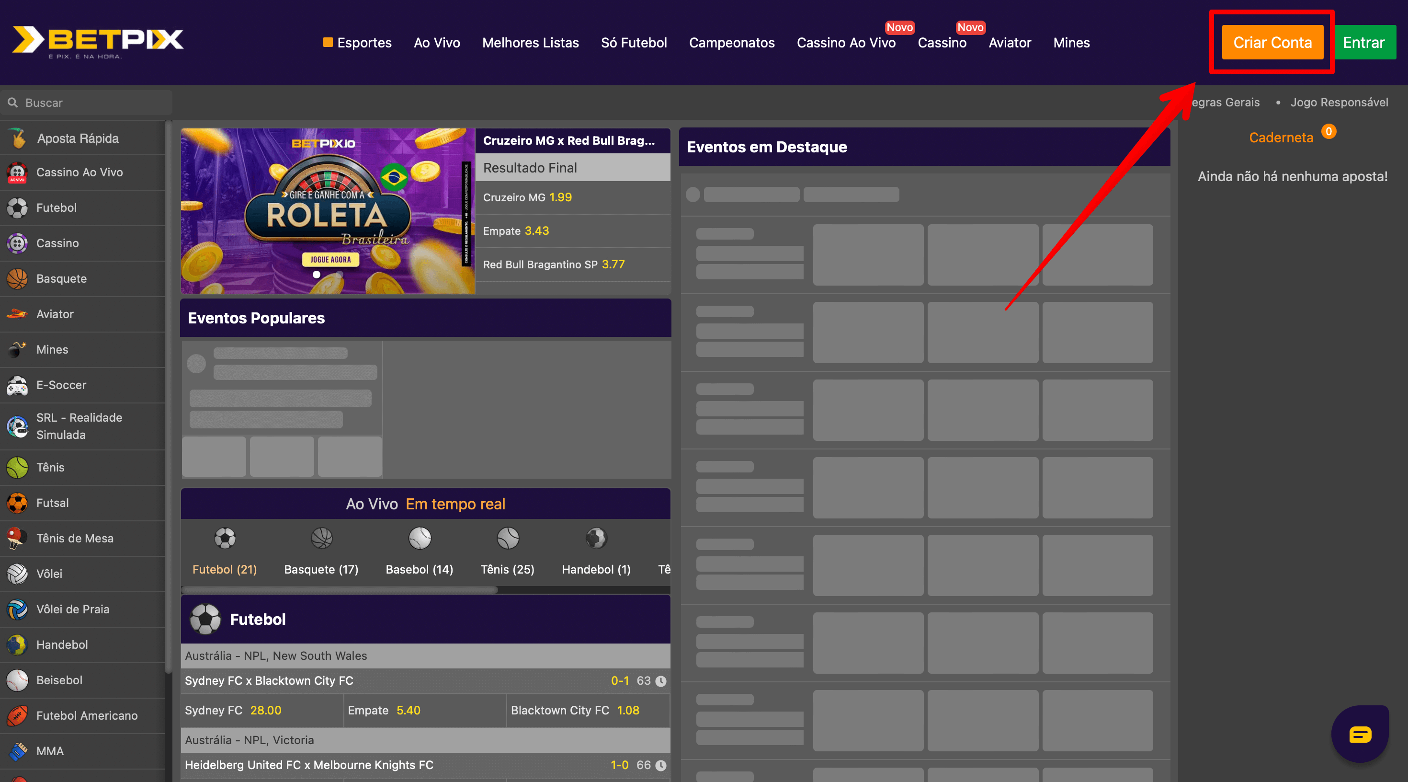Select the Handebol ball sidebar icon
This screenshot has width=1408, height=782.
[x=18, y=645]
